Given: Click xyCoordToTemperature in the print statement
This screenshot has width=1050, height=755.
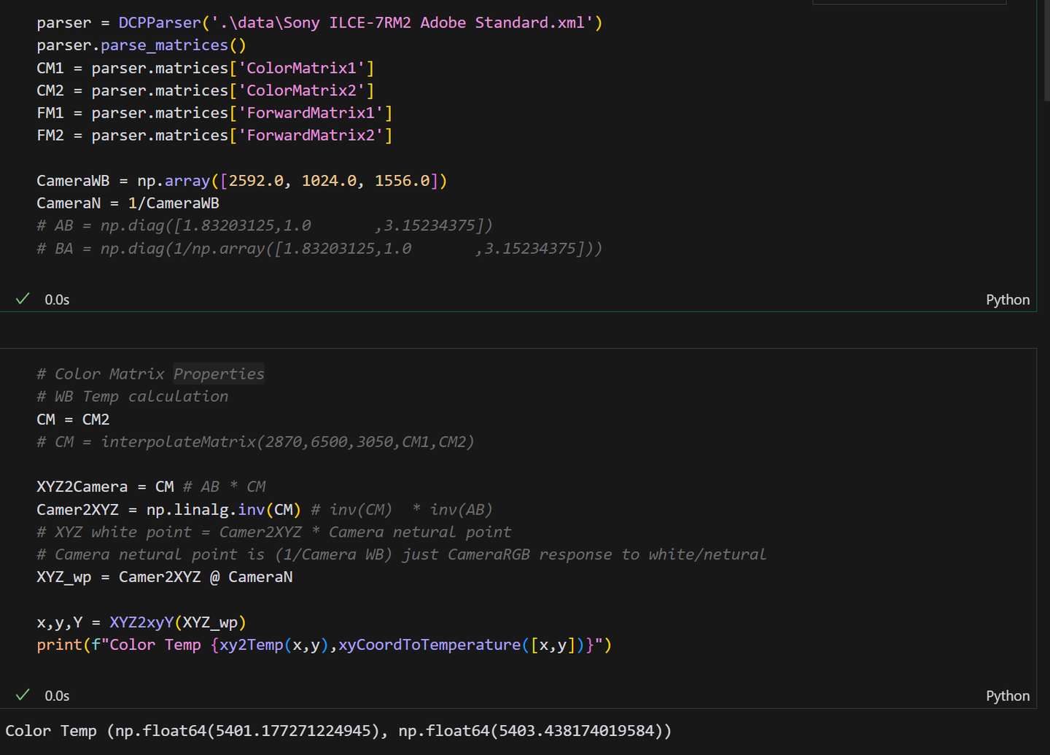Looking at the screenshot, I should (x=429, y=645).
